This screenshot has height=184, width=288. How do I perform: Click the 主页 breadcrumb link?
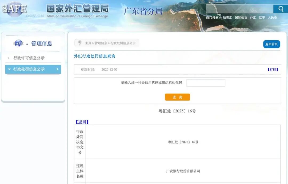click(x=88, y=43)
